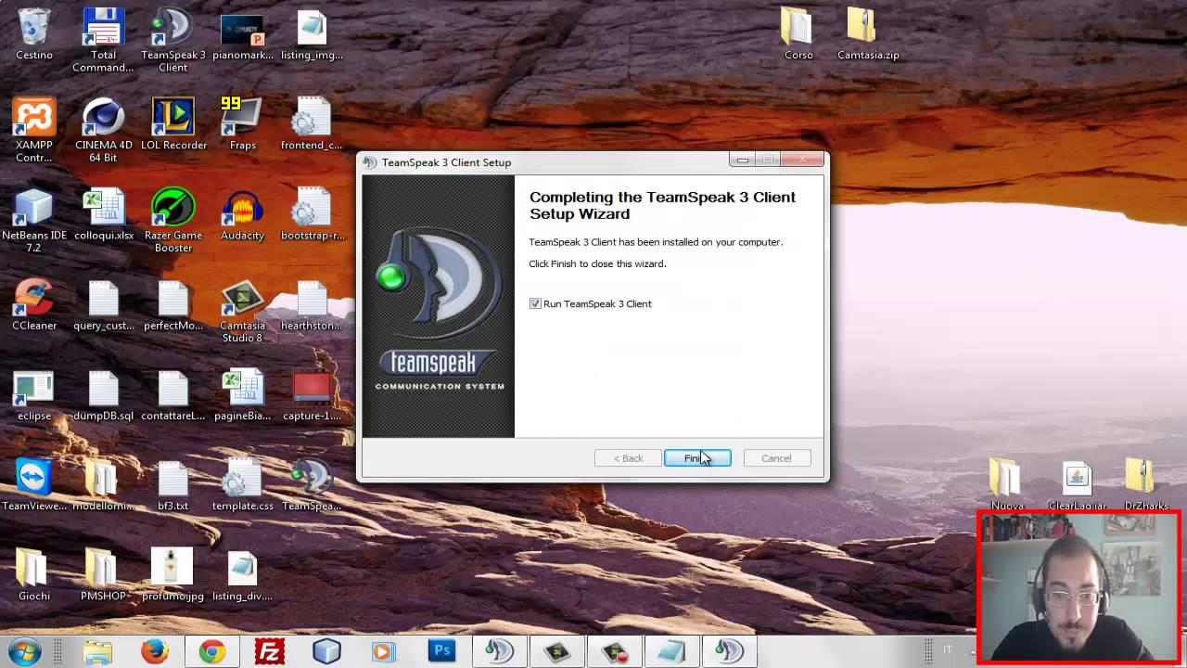The height and width of the screenshot is (668, 1187).
Task: Click Finish in the TeamSpeak setup wizard
Action: (x=697, y=458)
